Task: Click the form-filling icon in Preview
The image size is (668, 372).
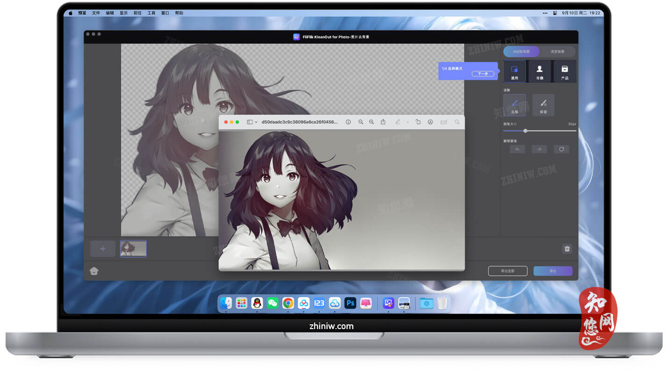Action: 444,122
